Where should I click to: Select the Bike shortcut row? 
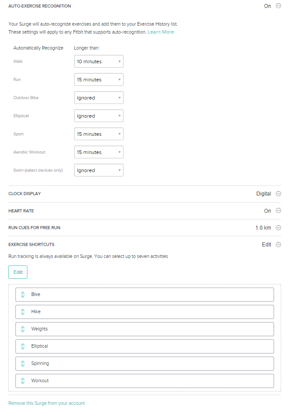point(145,295)
